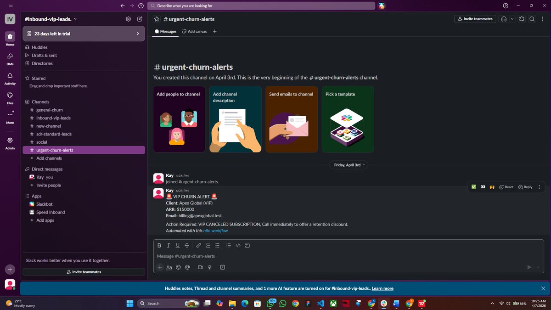Open send options dropdown next to send arrow
The image size is (551, 310).
tap(538, 267)
